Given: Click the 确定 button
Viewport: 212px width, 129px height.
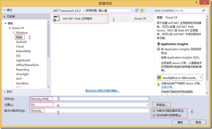Looking at the screenshot, I should [x=180, y=122].
